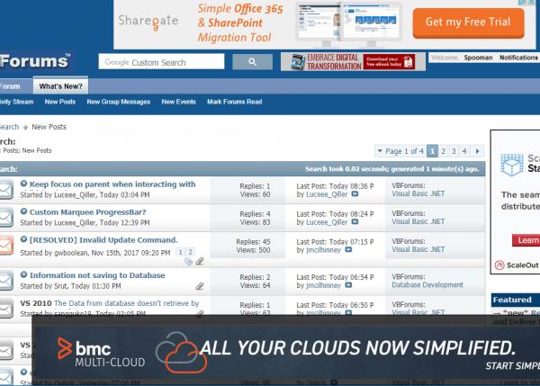
Task: Open thread [RESOLVED] Invalid Update Command.
Action: pyautogui.click(x=103, y=240)
